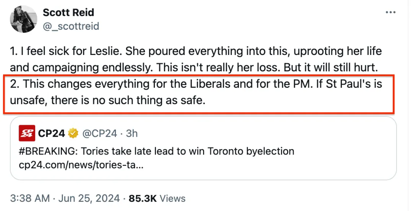Click the red highlighted box border area
Image resolution: width=413 pixels, height=211 pixels.
[x=393, y=95]
